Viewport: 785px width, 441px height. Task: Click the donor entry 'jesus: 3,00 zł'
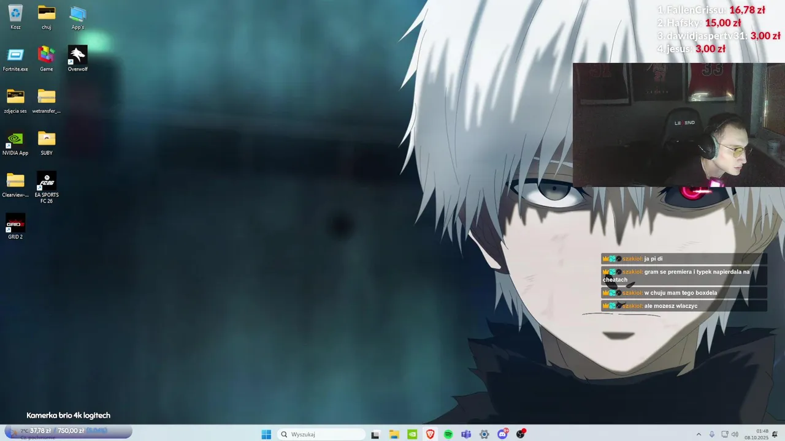point(691,48)
